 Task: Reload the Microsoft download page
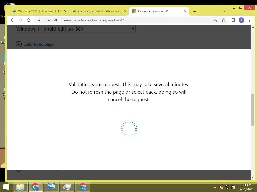coord(29,20)
